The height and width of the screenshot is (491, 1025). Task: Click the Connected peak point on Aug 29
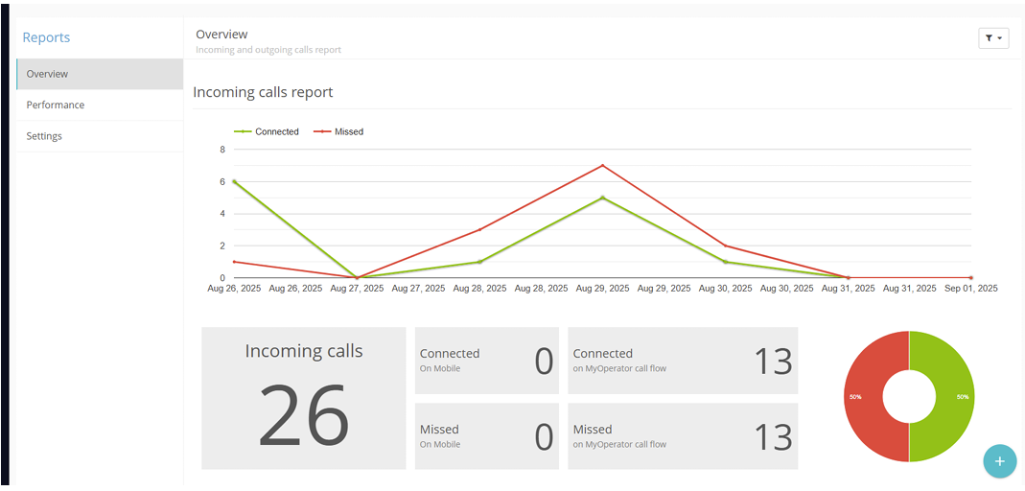602,198
